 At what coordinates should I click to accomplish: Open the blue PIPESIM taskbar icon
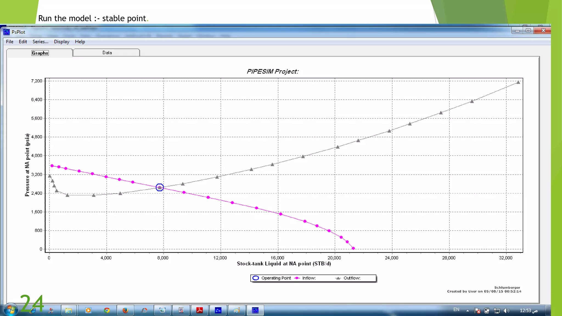[218, 310]
